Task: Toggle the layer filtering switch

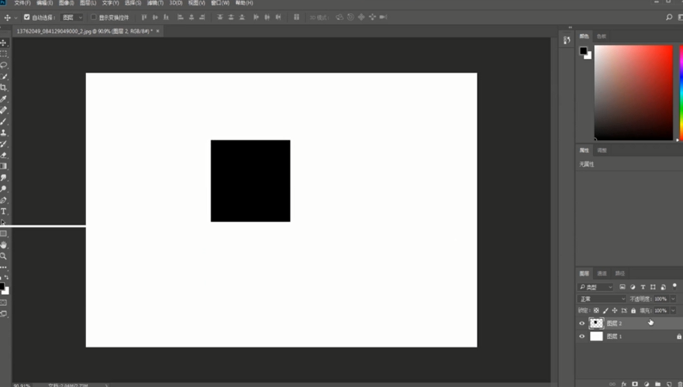Action: [x=674, y=286]
